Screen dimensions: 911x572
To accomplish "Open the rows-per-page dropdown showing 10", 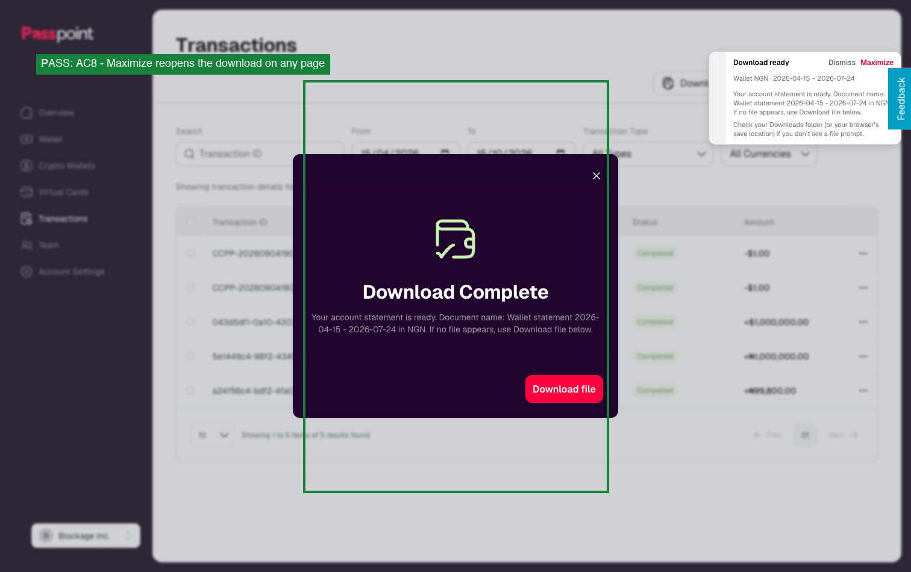I will pos(213,435).
